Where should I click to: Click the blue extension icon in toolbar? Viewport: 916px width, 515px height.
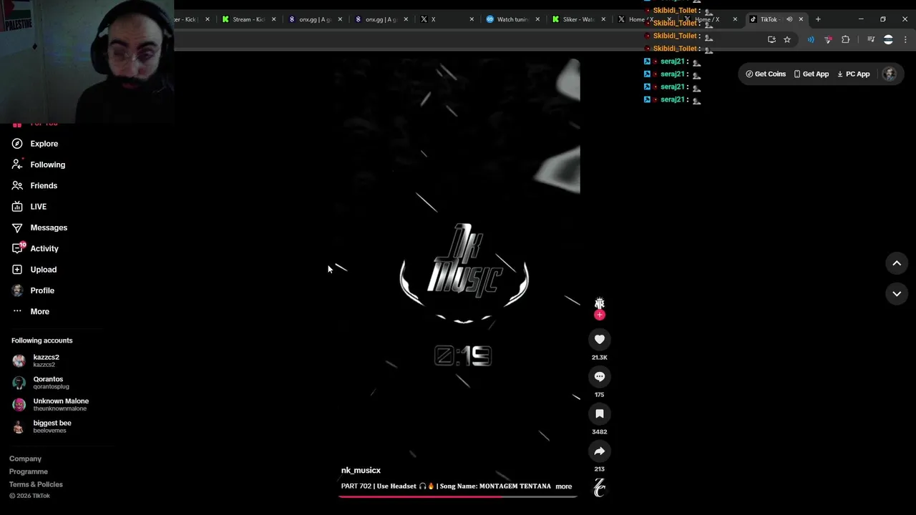pyautogui.click(x=811, y=39)
